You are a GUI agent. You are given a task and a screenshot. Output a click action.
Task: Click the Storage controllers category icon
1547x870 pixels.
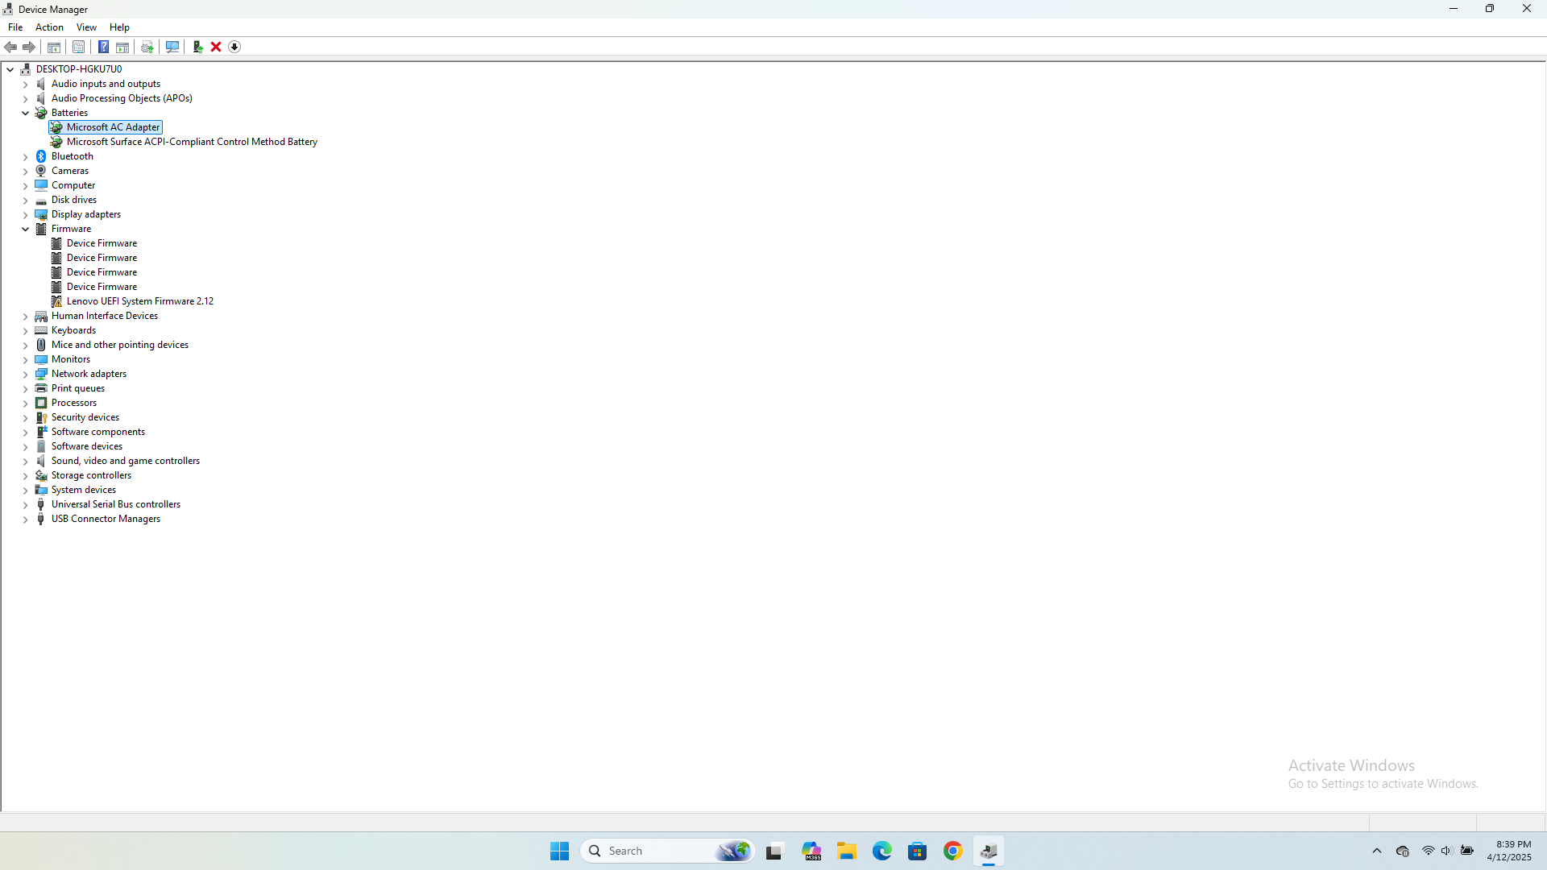point(41,475)
